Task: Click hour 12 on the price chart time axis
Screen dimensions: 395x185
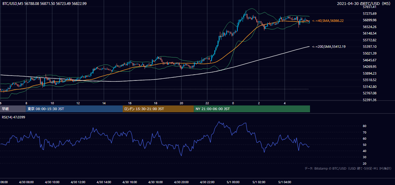Action: pyautogui.click(x=78, y=103)
